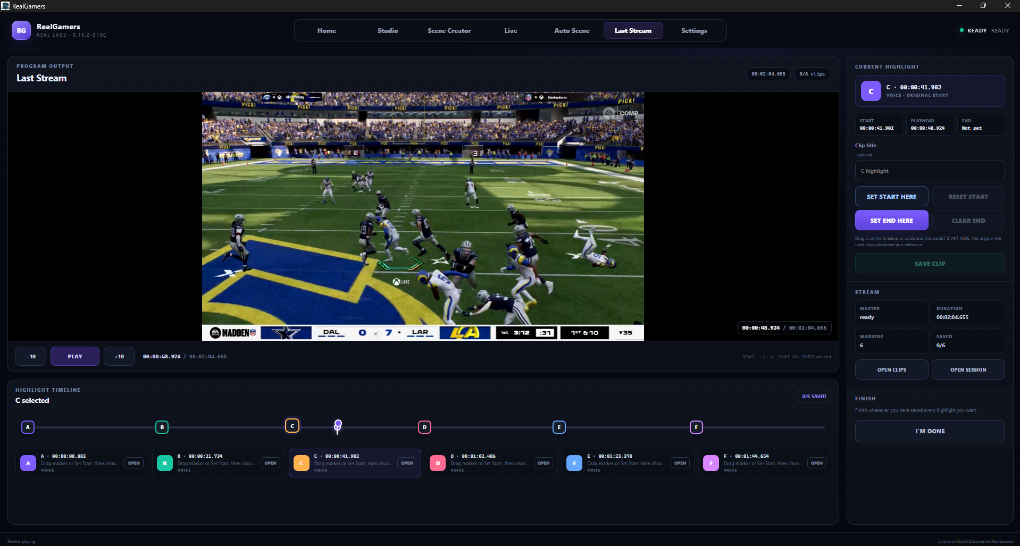Click the green B icon in marker B card
Viewport: 1020px width, 546px height.
coord(165,463)
